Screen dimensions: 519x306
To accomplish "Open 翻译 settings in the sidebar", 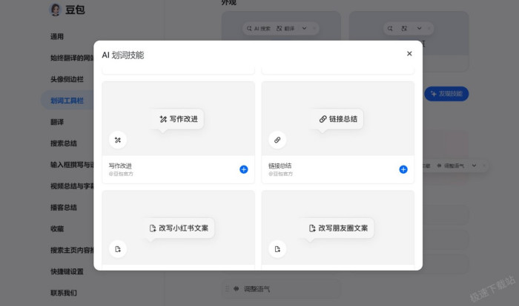I will [x=57, y=122].
